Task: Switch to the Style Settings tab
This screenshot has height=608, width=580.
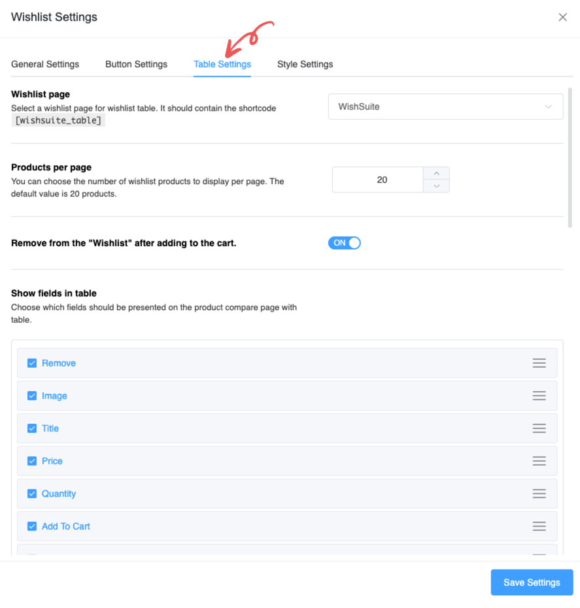Action: point(305,64)
